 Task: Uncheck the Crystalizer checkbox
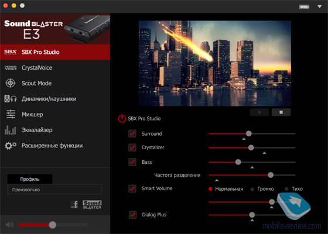132,147
